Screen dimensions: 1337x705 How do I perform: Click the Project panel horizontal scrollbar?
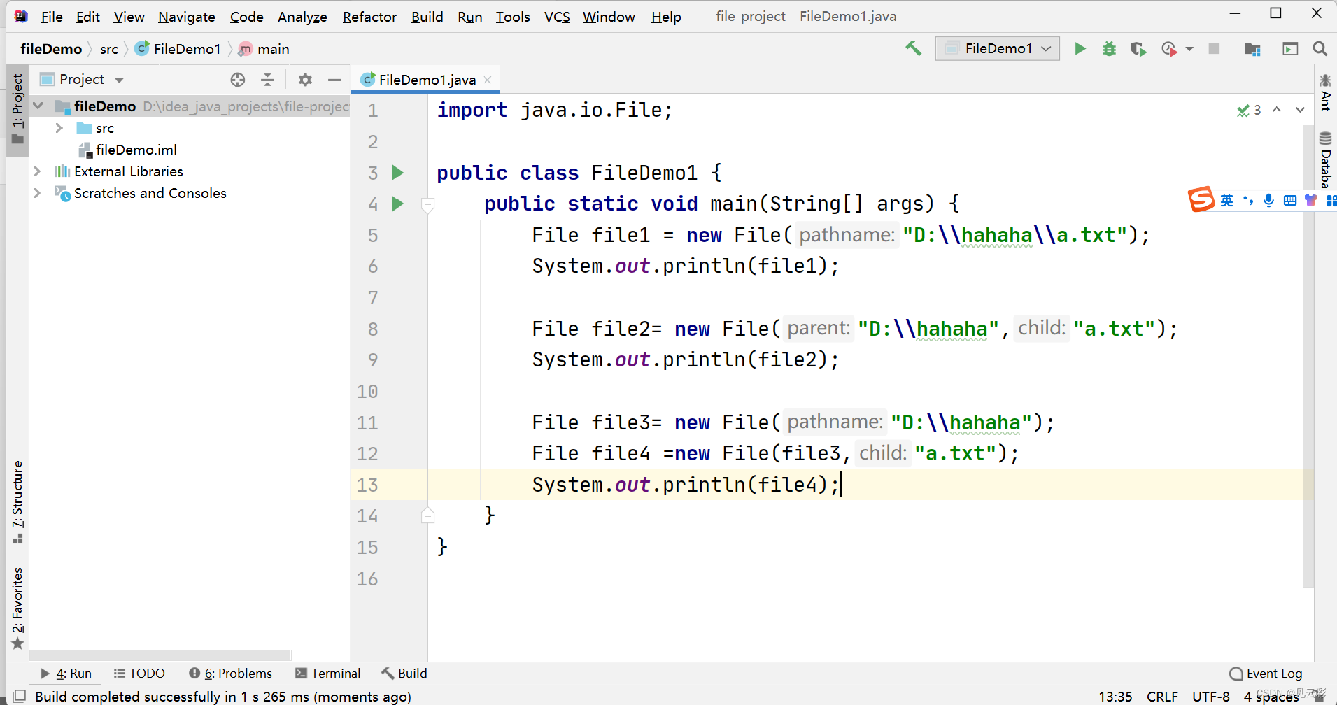pos(161,655)
